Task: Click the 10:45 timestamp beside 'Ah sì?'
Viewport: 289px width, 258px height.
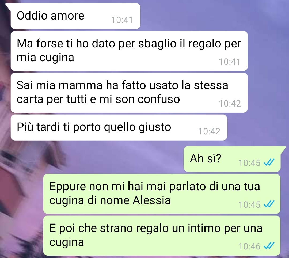Action: (249, 163)
